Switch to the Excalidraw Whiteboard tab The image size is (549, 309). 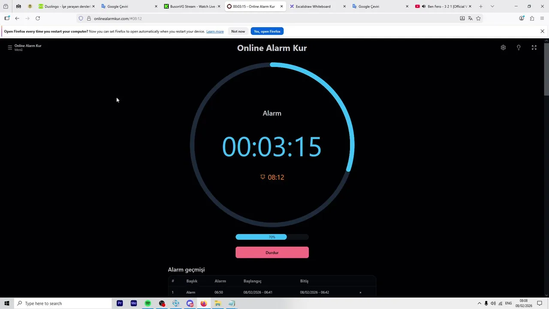click(317, 6)
